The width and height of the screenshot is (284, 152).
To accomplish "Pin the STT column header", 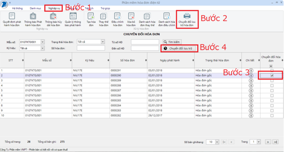I will 23,60.
